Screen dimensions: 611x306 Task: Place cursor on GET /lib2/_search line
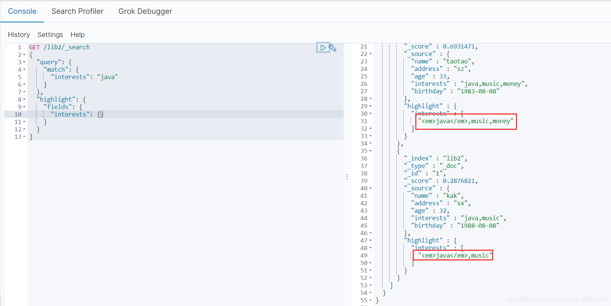pos(59,47)
